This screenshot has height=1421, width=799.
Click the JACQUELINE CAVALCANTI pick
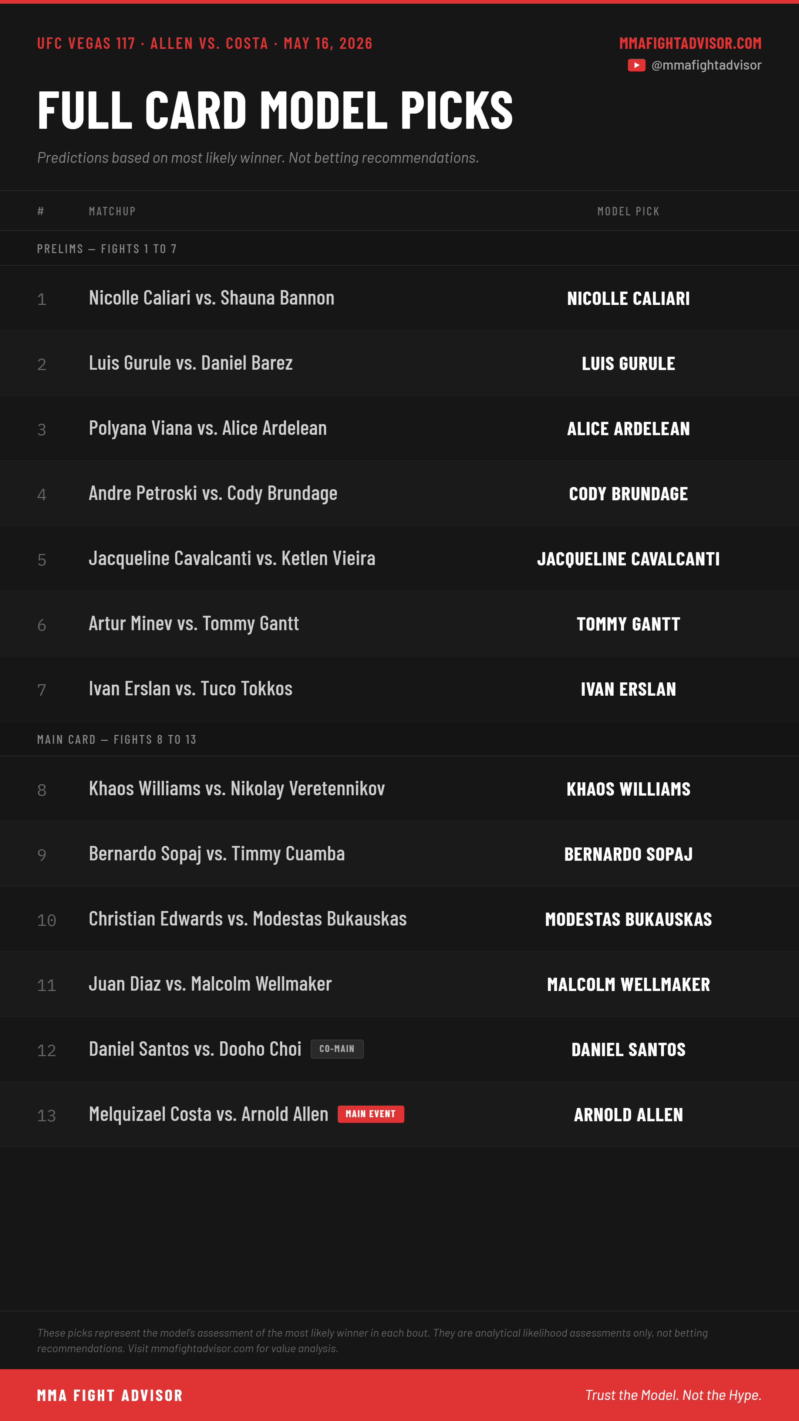[628, 559]
